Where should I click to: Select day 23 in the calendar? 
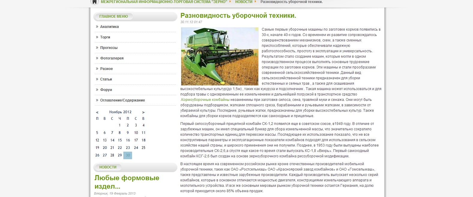click(128, 148)
